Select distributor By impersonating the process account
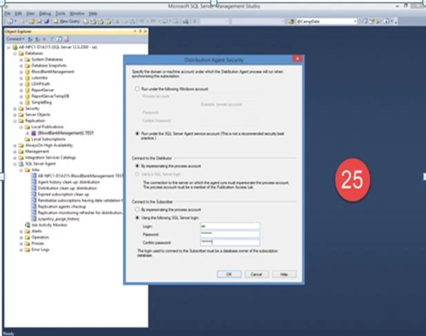Screen dimensions: 426x336 tap(137, 166)
